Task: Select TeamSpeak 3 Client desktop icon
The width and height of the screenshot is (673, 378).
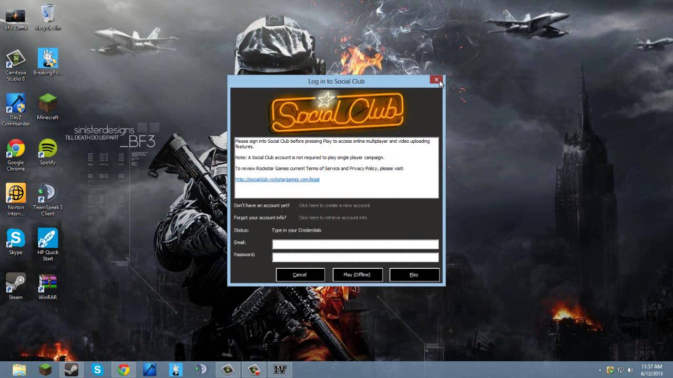Action: coord(48,200)
